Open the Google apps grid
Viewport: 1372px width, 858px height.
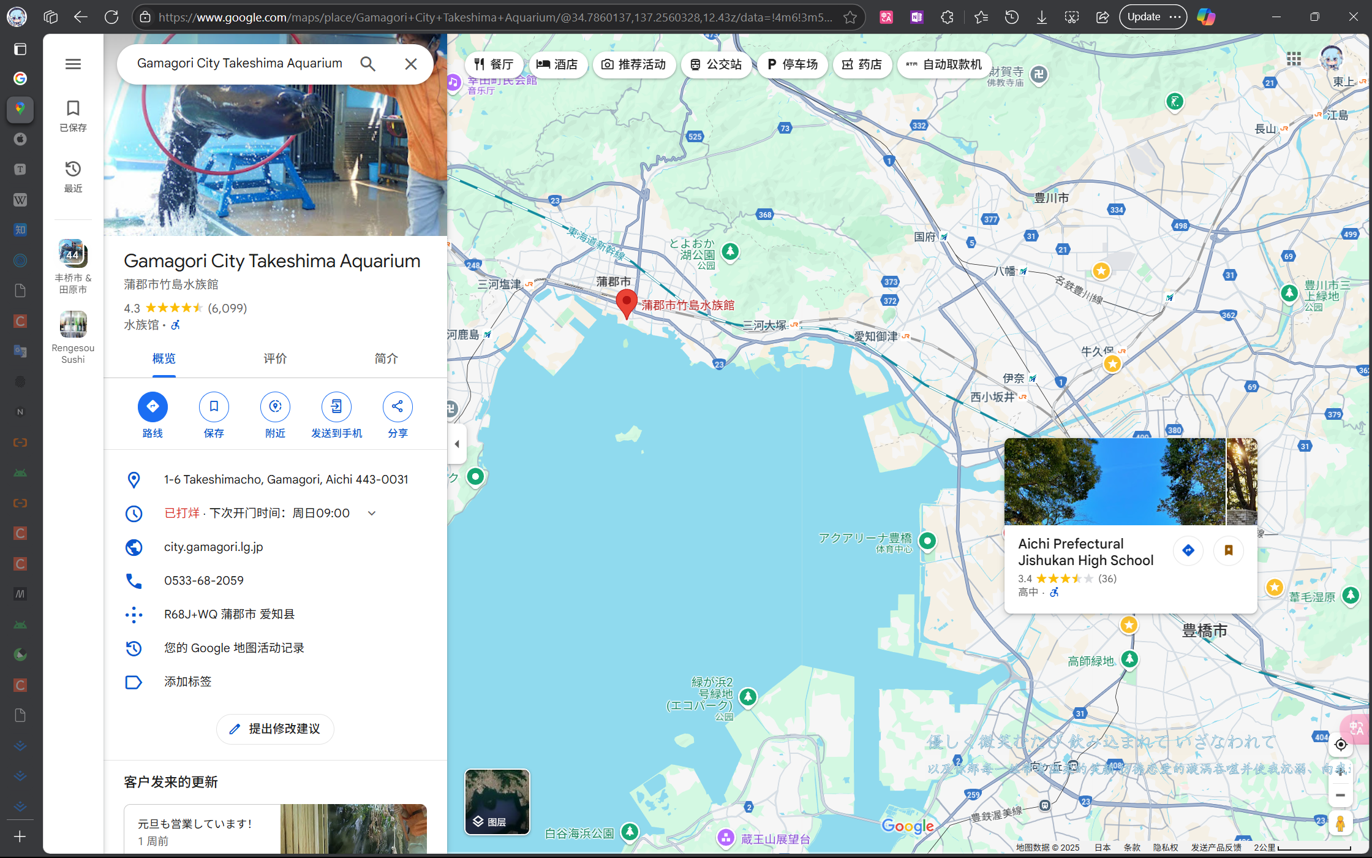pos(1294,59)
